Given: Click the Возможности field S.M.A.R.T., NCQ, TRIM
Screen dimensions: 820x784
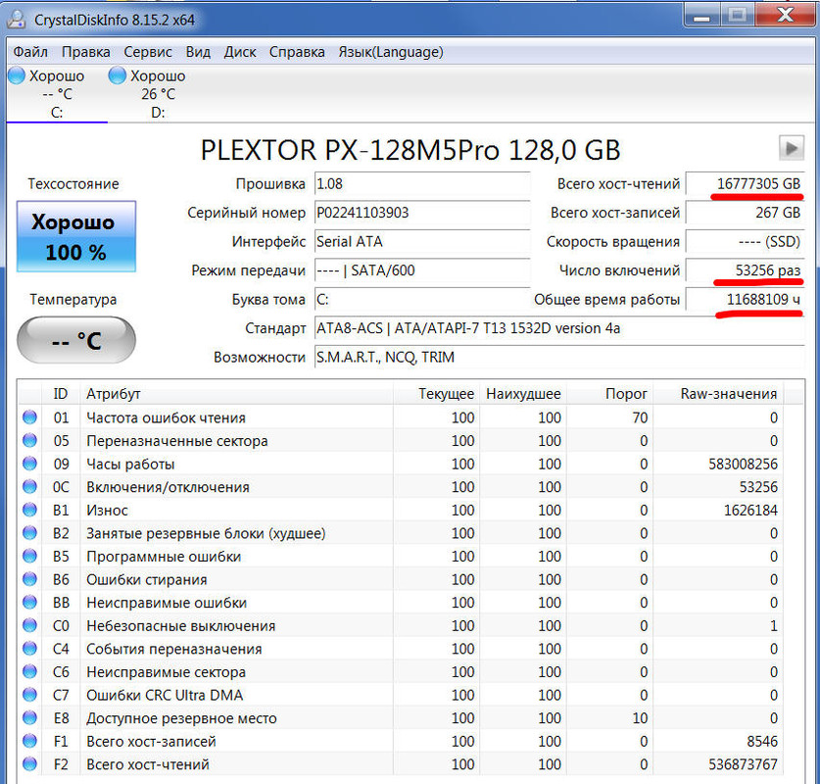Looking at the screenshot, I should click(x=559, y=358).
